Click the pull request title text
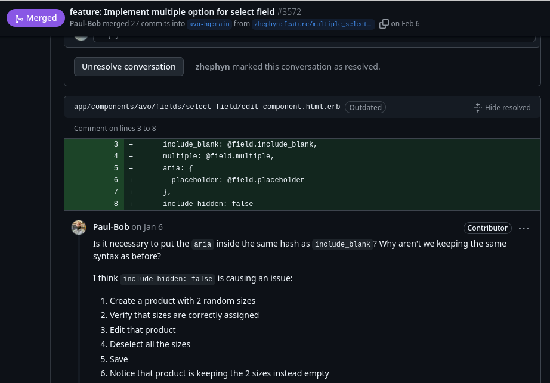The width and height of the screenshot is (550, 383). point(172,12)
